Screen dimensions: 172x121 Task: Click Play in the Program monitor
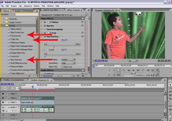coord(133,70)
